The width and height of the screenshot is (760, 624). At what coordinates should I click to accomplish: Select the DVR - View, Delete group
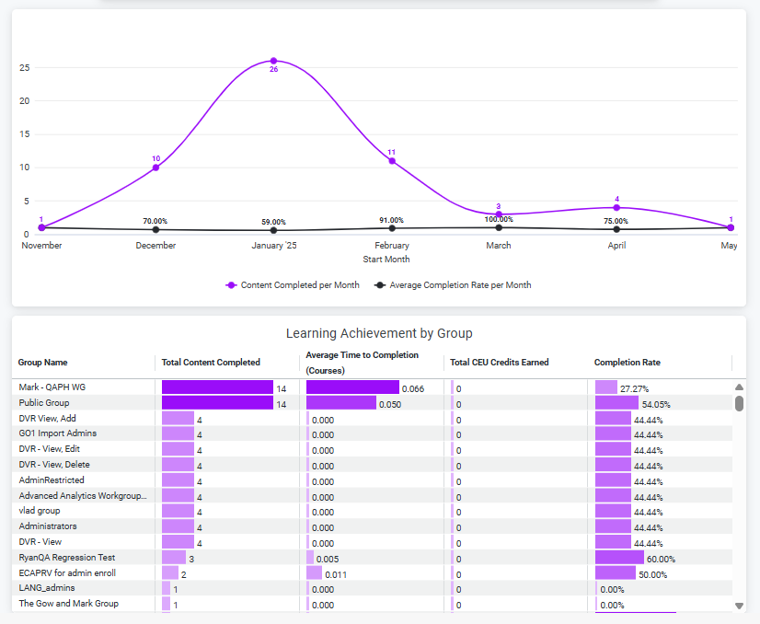(54, 465)
